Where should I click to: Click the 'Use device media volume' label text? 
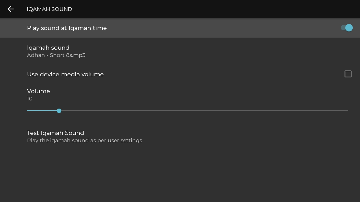[x=65, y=74]
